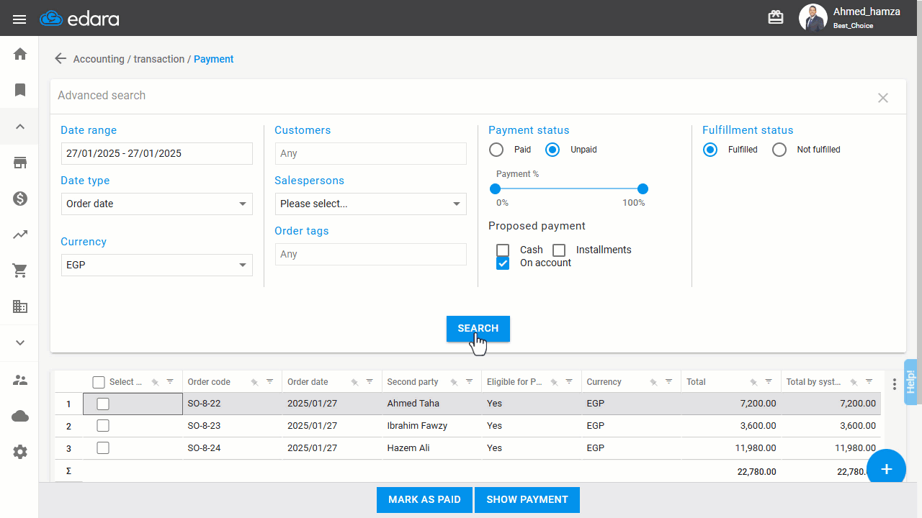The height and width of the screenshot is (518, 922).
Task: Select the Not fulfilled radio button
Action: click(x=779, y=150)
